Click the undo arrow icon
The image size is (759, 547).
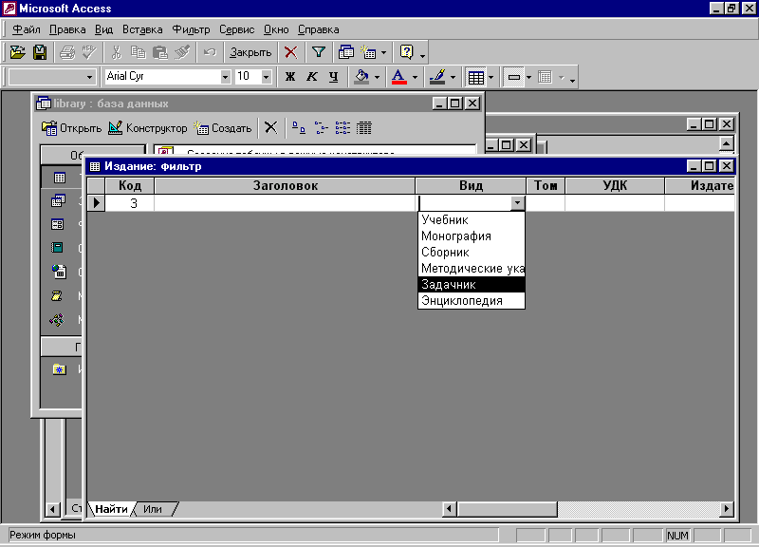(210, 52)
